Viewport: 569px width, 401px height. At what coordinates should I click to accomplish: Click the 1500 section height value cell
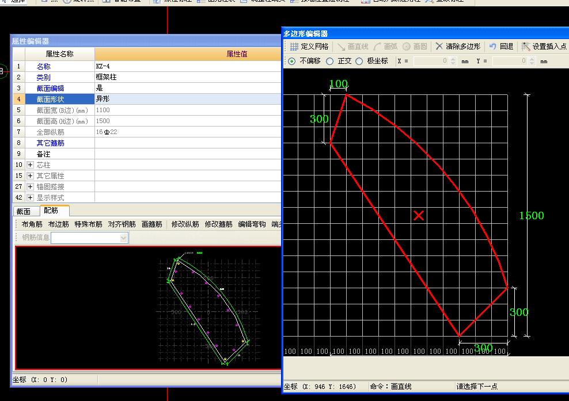pos(188,121)
